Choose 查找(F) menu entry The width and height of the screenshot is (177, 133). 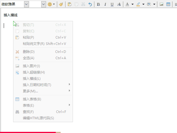(x=43, y=112)
